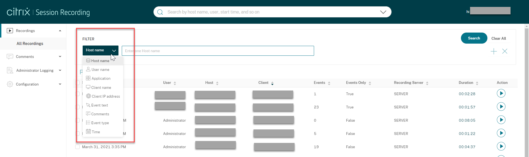The width and height of the screenshot is (529, 157).
Task: Sort by the Events column arrows
Action: (x=329, y=83)
